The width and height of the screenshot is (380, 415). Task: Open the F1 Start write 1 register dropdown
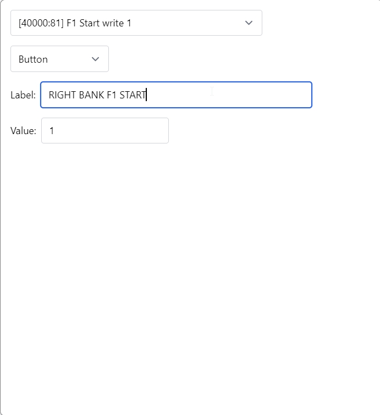(136, 23)
